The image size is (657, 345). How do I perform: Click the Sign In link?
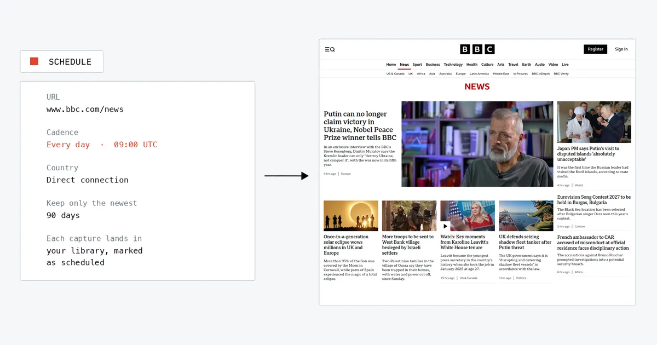point(621,49)
